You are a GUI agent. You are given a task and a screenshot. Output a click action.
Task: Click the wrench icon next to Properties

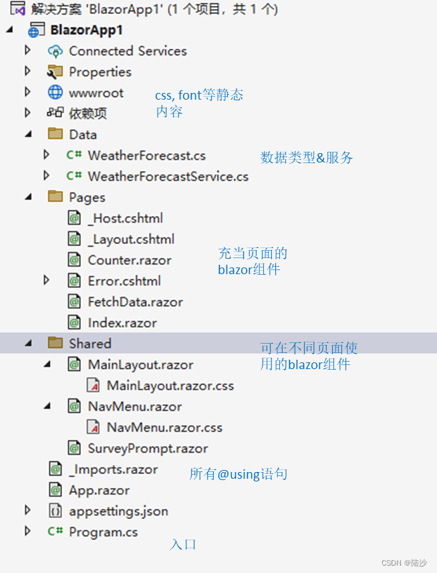(x=55, y=72)
